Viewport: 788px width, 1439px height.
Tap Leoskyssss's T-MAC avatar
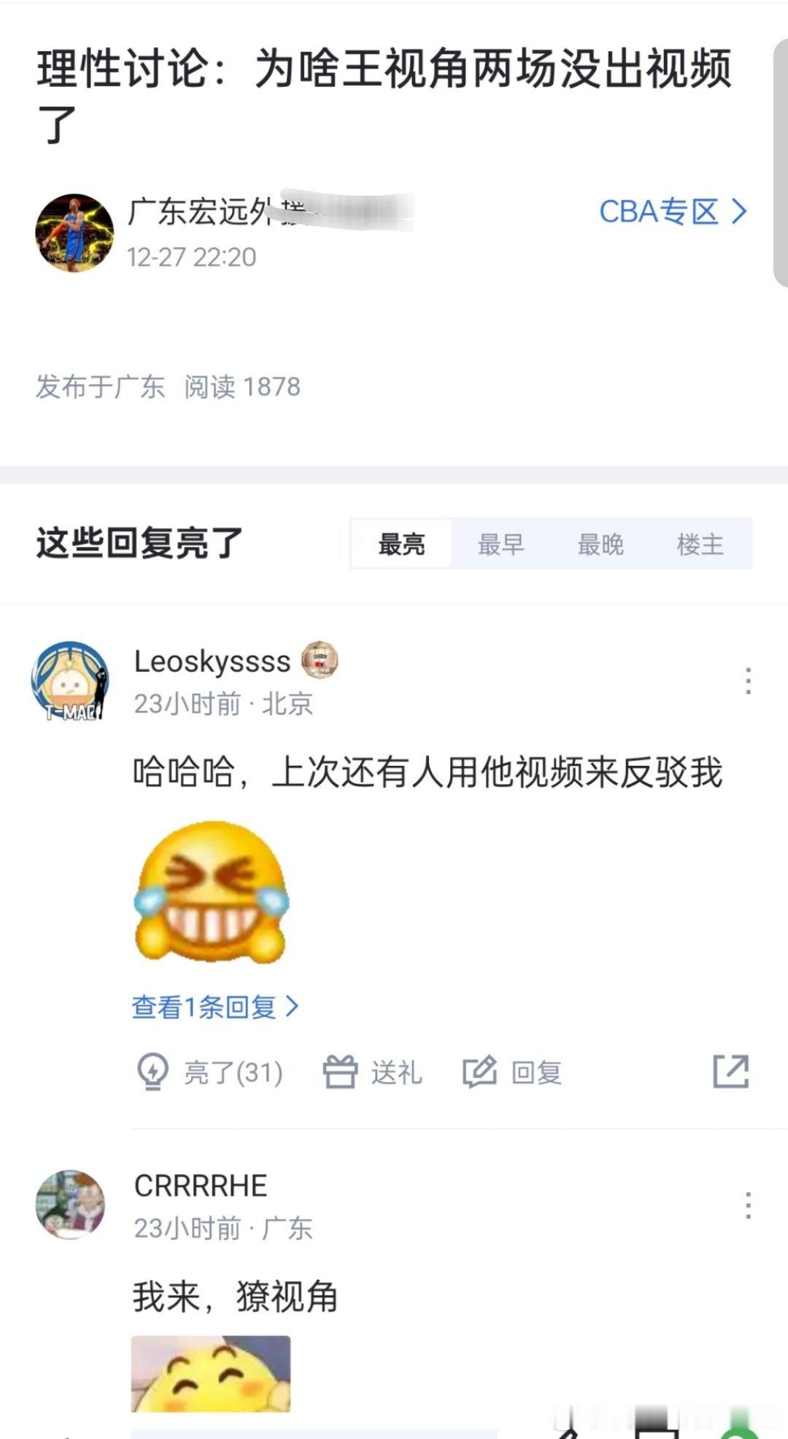[x=70, y=681]
